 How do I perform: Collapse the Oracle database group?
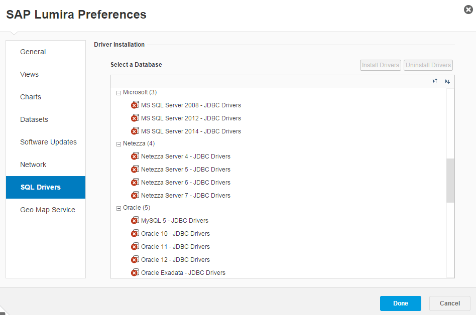[x=118, y=207]
